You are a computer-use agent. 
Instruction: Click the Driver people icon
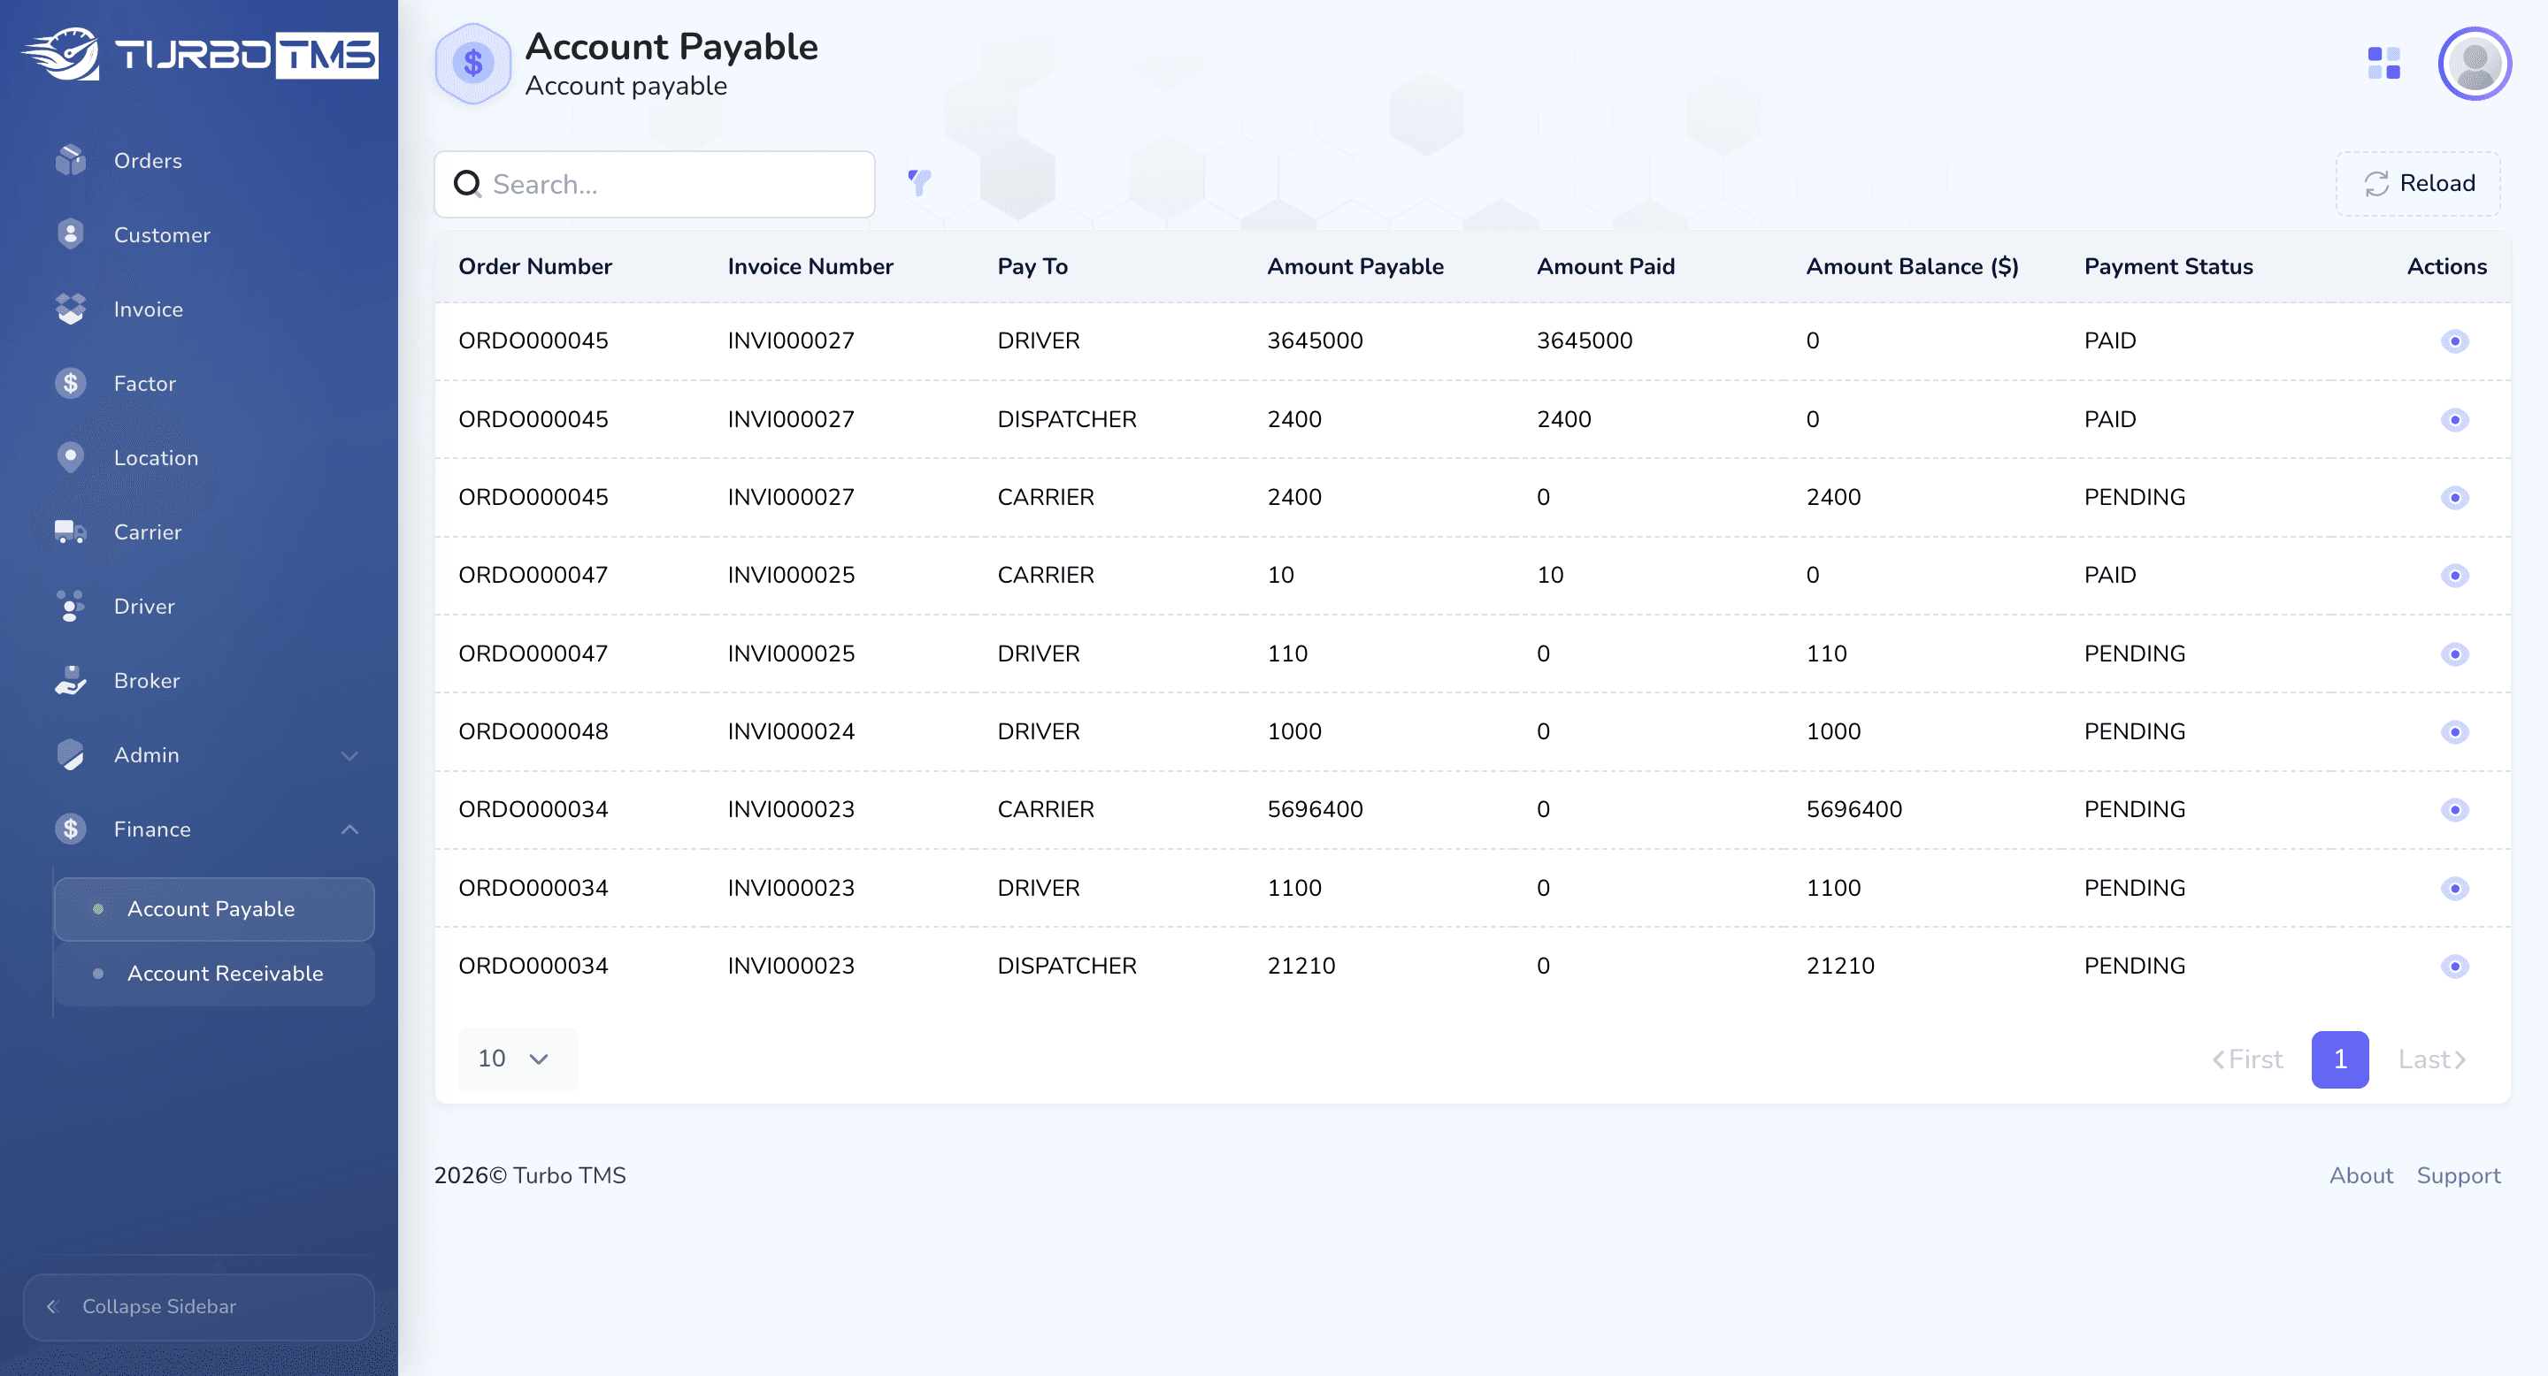tap(70, 606)
